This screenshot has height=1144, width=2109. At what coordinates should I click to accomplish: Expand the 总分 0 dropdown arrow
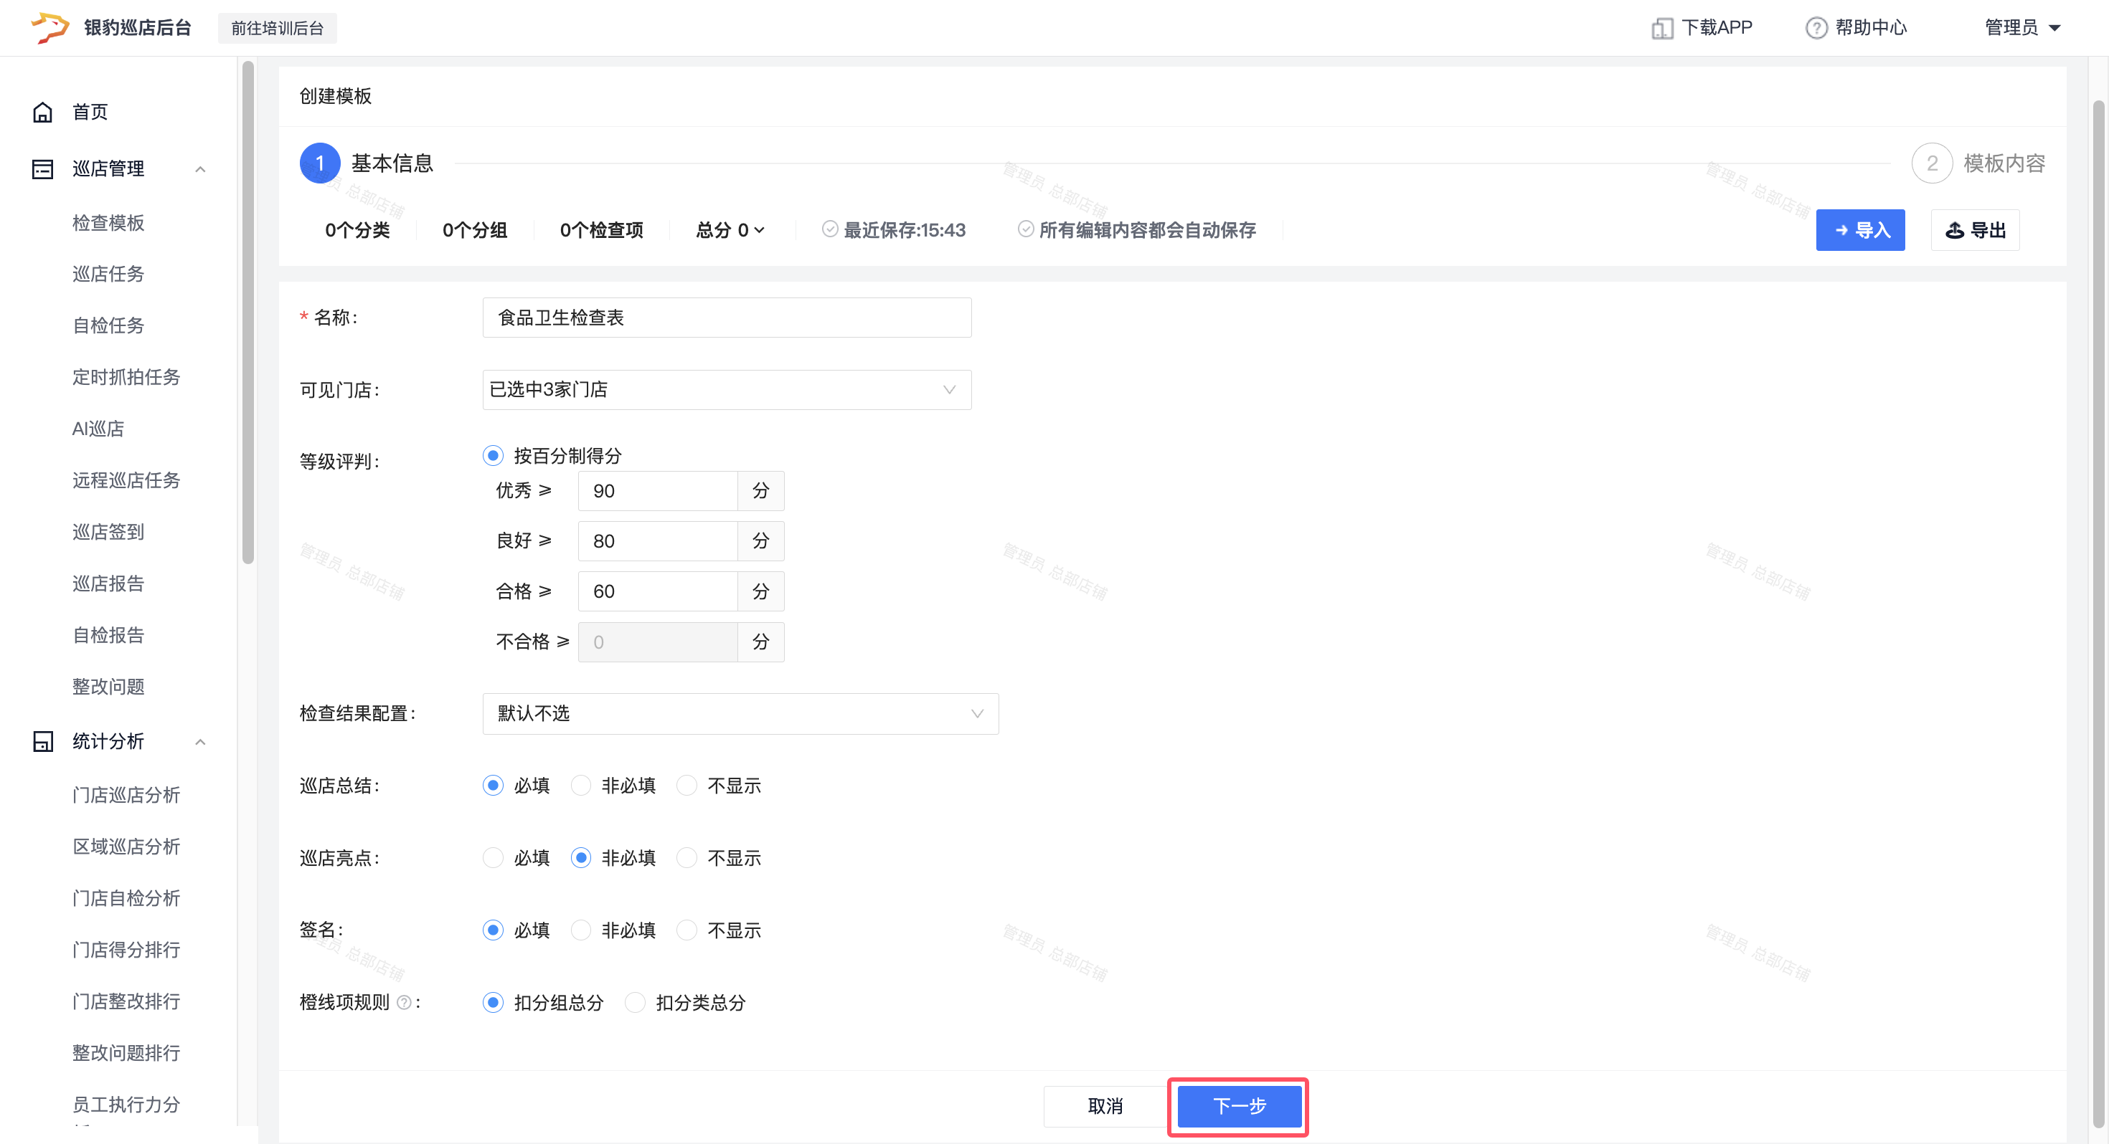759,230
